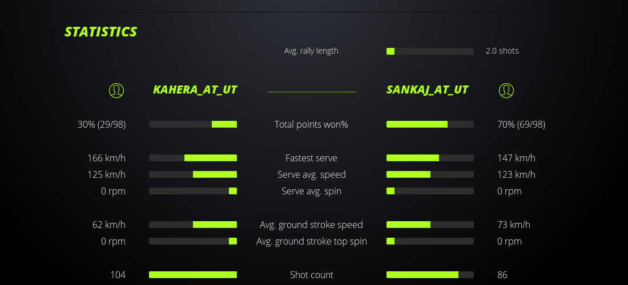Click the Total points won% label
Screen dimensions: 628x285
coord(311,124)
